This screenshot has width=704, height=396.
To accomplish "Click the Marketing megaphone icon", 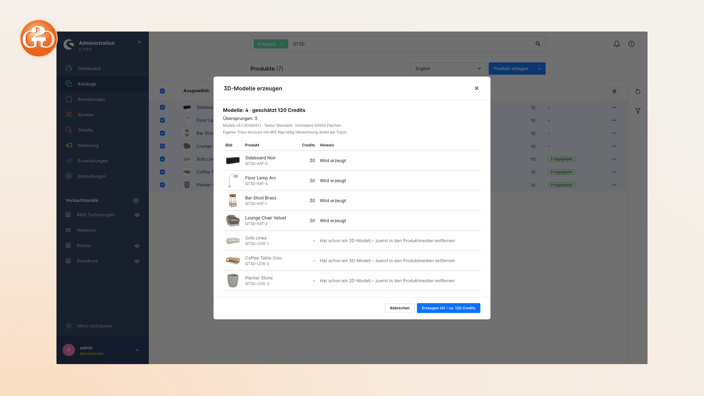I will 69,146.
